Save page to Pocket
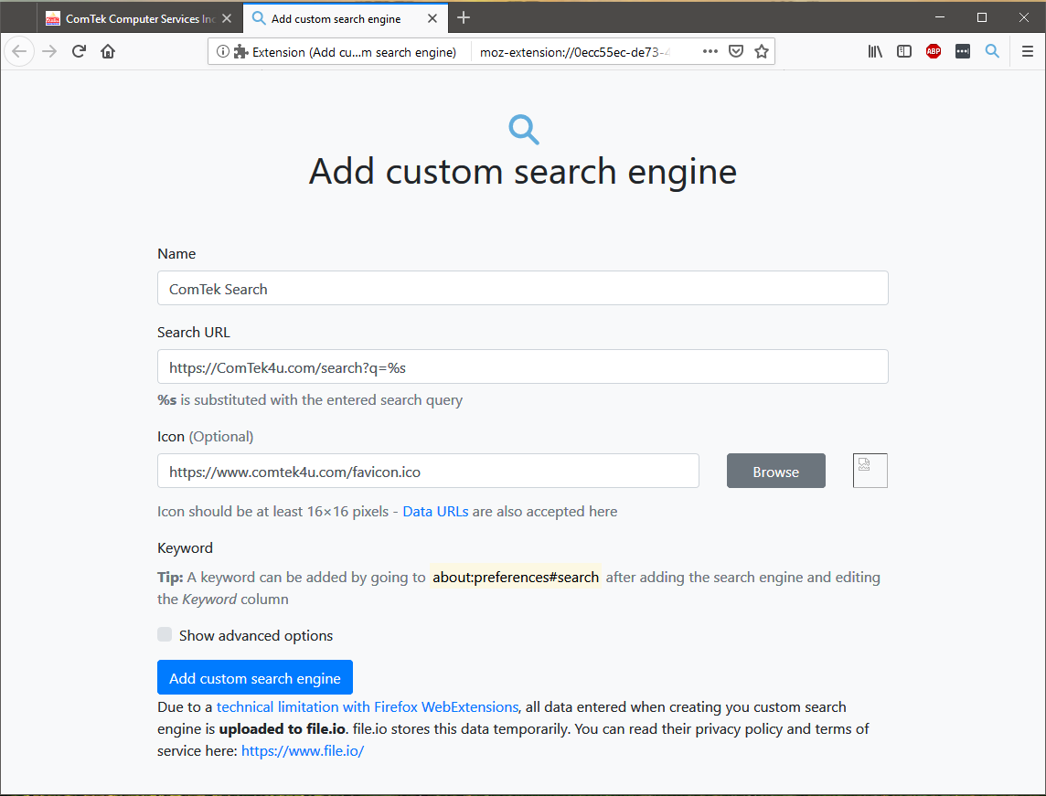The image size is (1046, 796). pos(736,51)
